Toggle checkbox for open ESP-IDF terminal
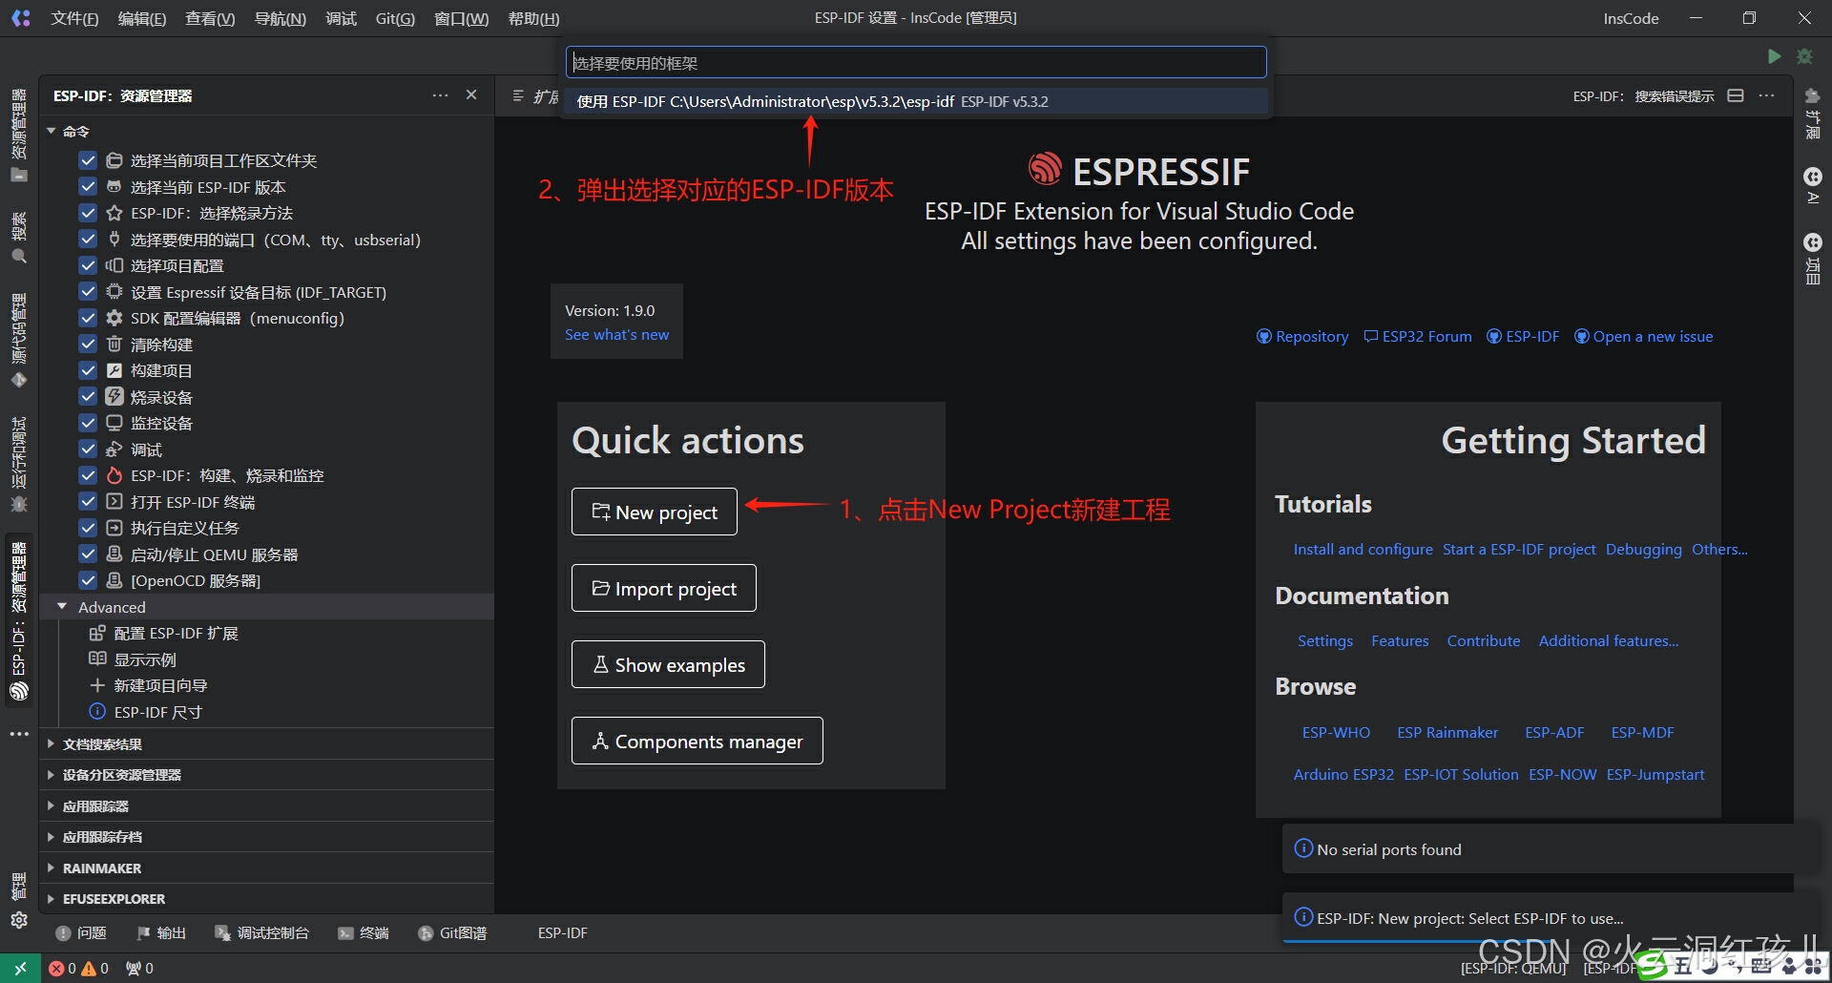The image size is (1832, 983). coord(88,501)
